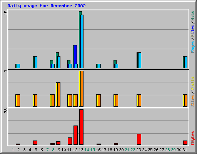Screen dimensions: 197x154
Task: Click the red KBytes bar for day 5
Action: pyautogui.click(x=35, y=142)
